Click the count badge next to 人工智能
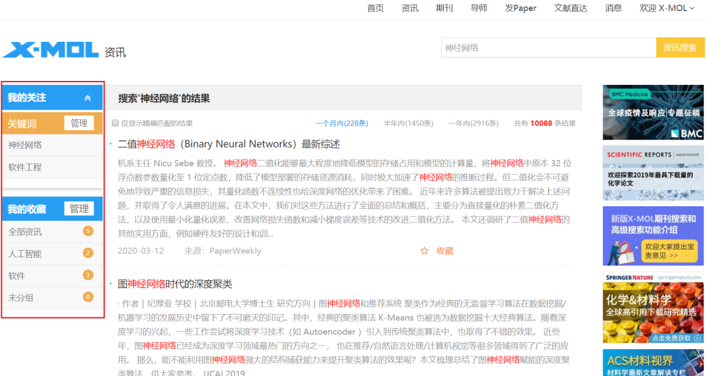Viewport: 706px width, 376px height. coord(88,253)
